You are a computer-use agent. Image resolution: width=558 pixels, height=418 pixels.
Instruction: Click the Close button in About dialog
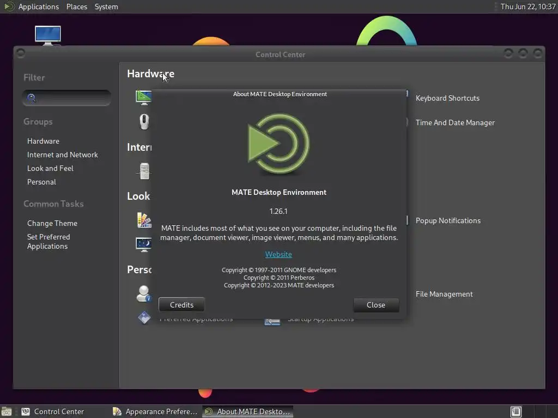pyautogui.click(x=376, y=305)
